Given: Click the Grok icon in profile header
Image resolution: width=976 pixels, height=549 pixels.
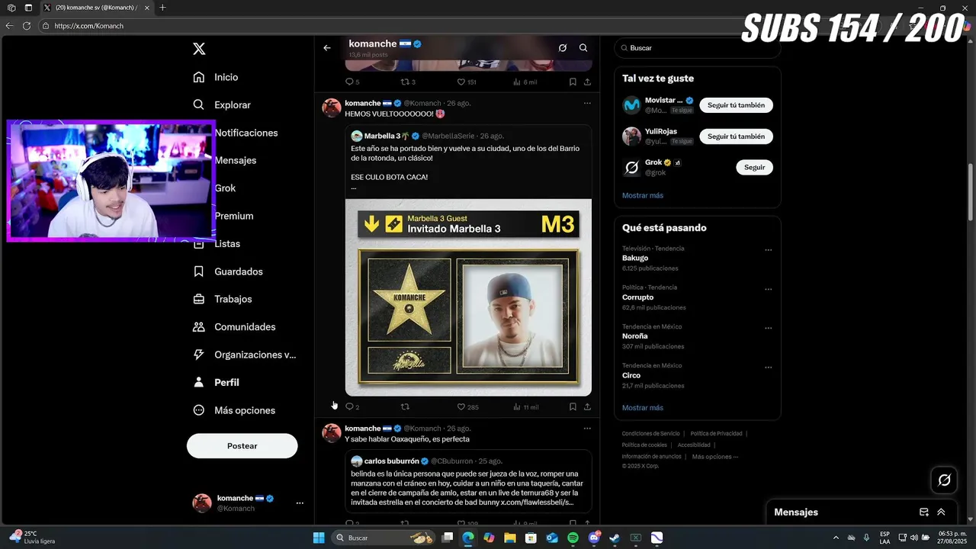Looking at the screenshot, I should click(563, 48).
